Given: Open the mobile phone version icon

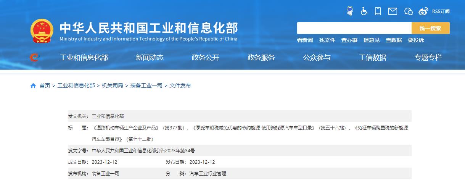Looking at the screenshot, I should point(378,11).
